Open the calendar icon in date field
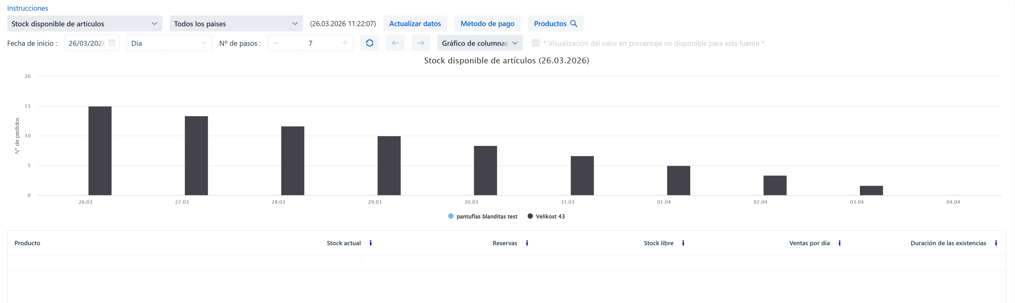 [112, 43]
